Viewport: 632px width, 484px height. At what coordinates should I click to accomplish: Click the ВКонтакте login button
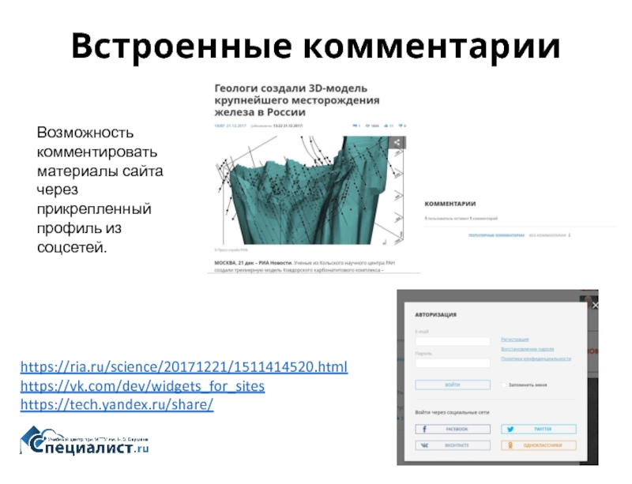453,445
